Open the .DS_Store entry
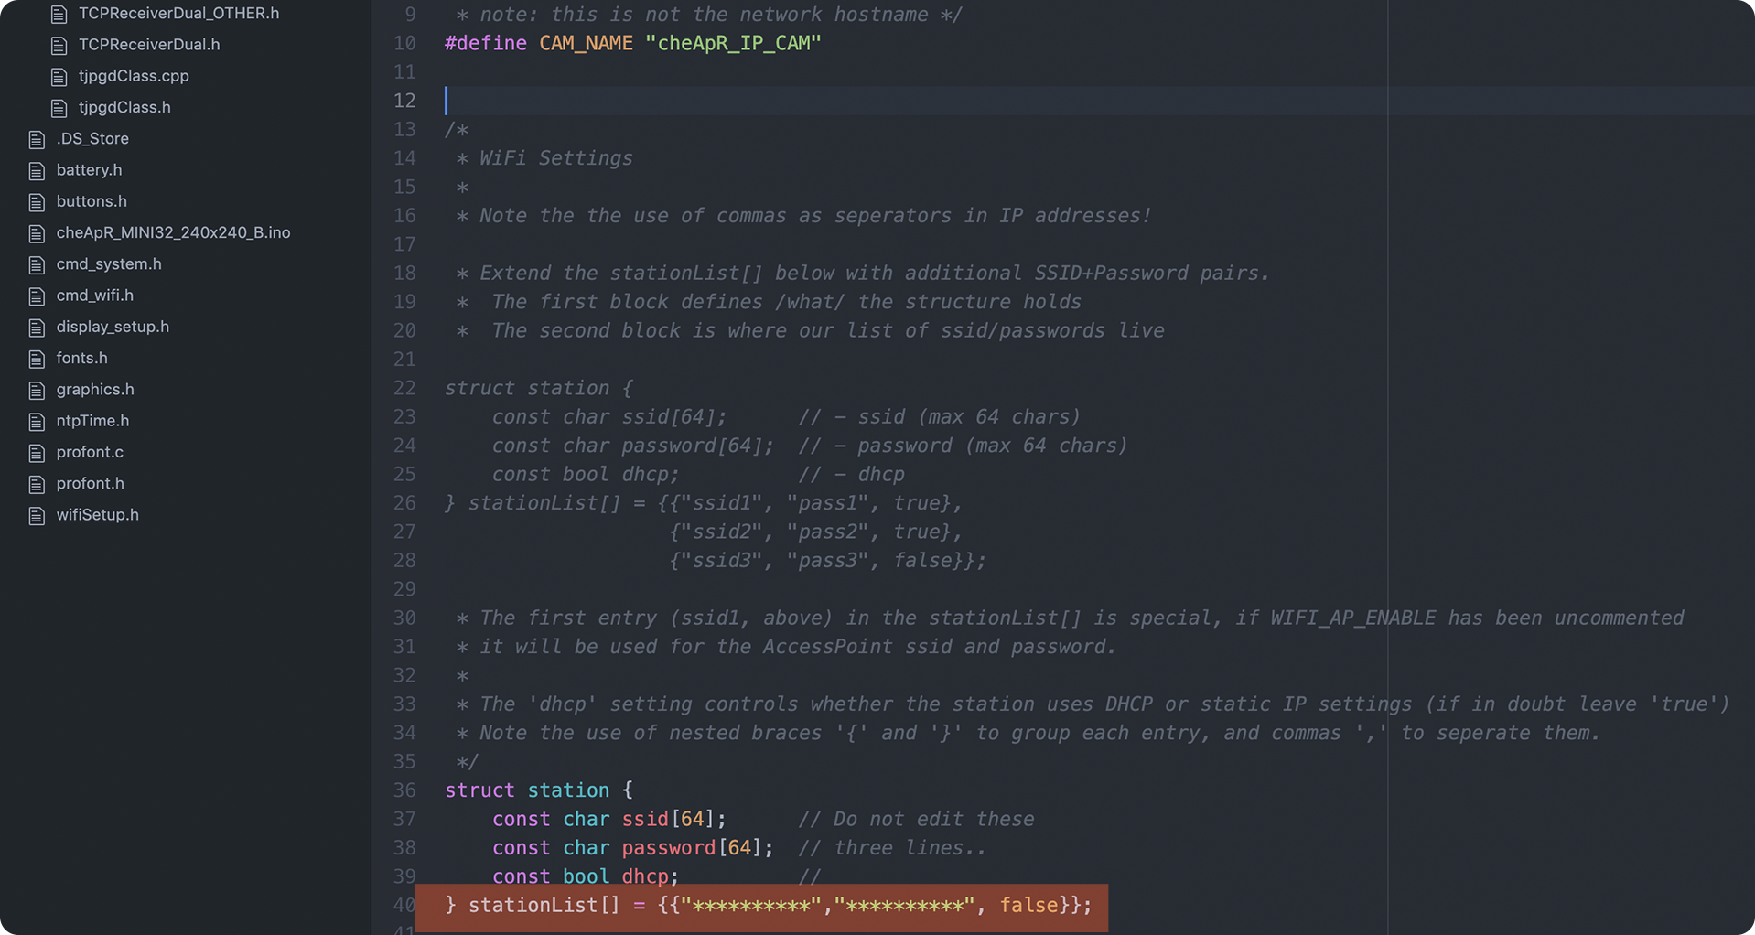 click(92, 138)
